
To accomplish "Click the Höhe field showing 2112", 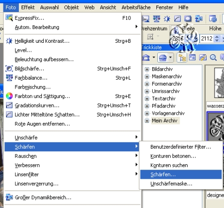I will point(207,38).
